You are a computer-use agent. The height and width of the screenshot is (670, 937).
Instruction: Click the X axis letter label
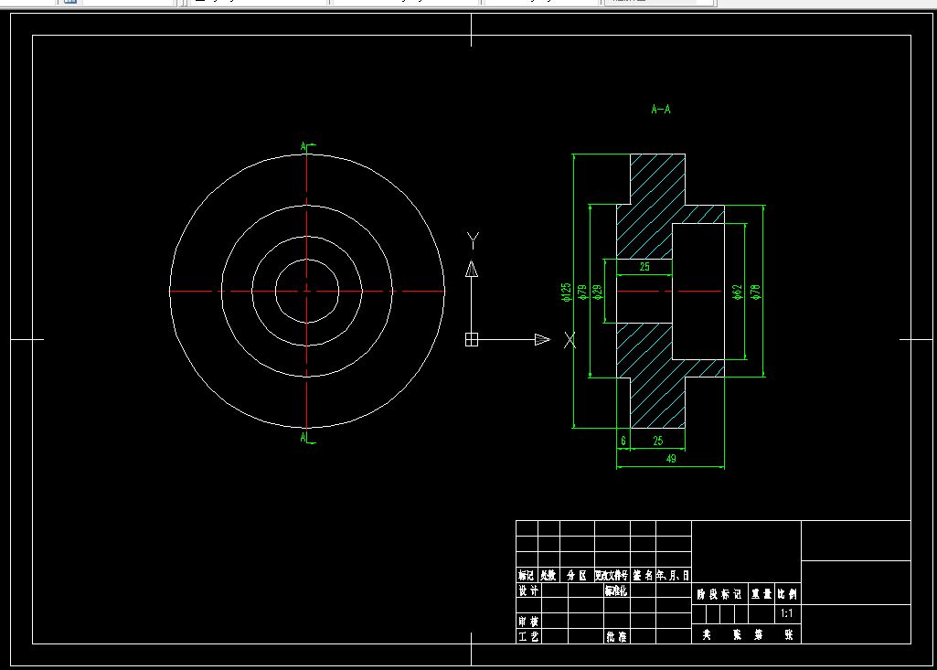tap(570, 340)
